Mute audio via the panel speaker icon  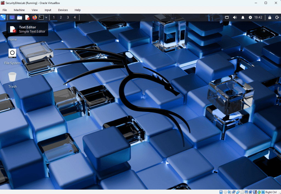pyautogui.click(x=235, y=17)
